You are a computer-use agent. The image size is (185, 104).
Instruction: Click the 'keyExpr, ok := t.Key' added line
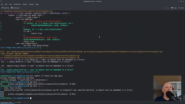point(42,29)
